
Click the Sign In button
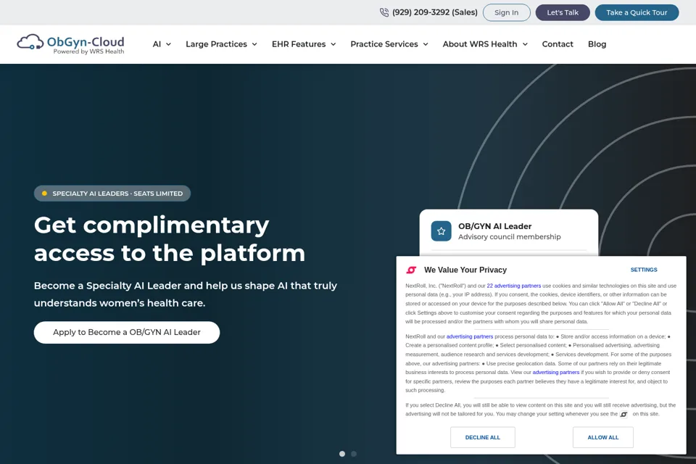click(x=507, y=12)
